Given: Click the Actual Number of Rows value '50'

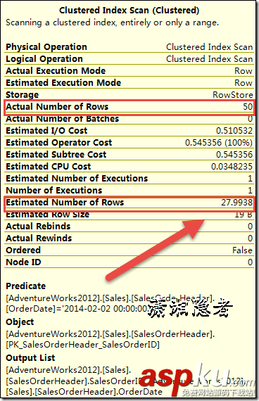Looking at the screenshot, I should point(248,107).
